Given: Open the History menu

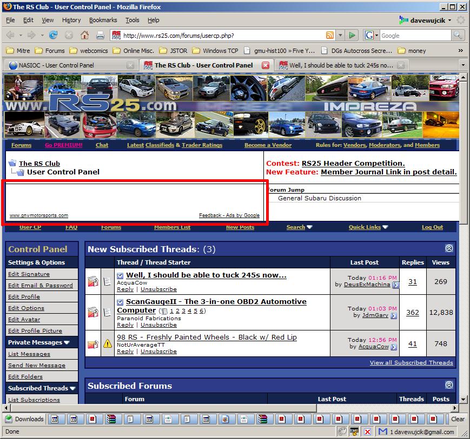Looking at the screenshot, I should [x=71, y=20].
